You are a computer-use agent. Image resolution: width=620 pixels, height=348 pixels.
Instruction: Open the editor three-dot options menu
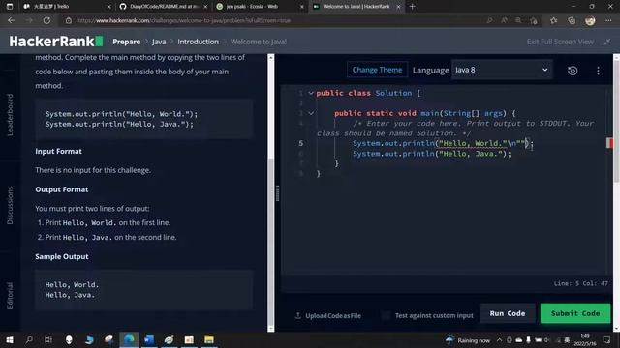(598, 71)
